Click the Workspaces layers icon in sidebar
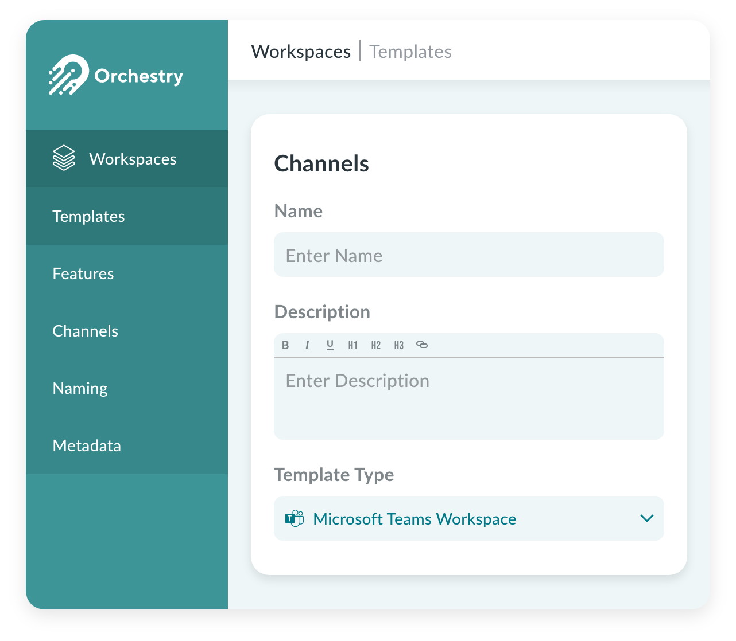 (x=63, y=158)
